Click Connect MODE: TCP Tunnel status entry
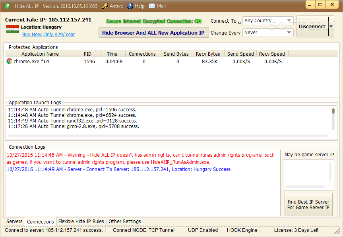 143,230
